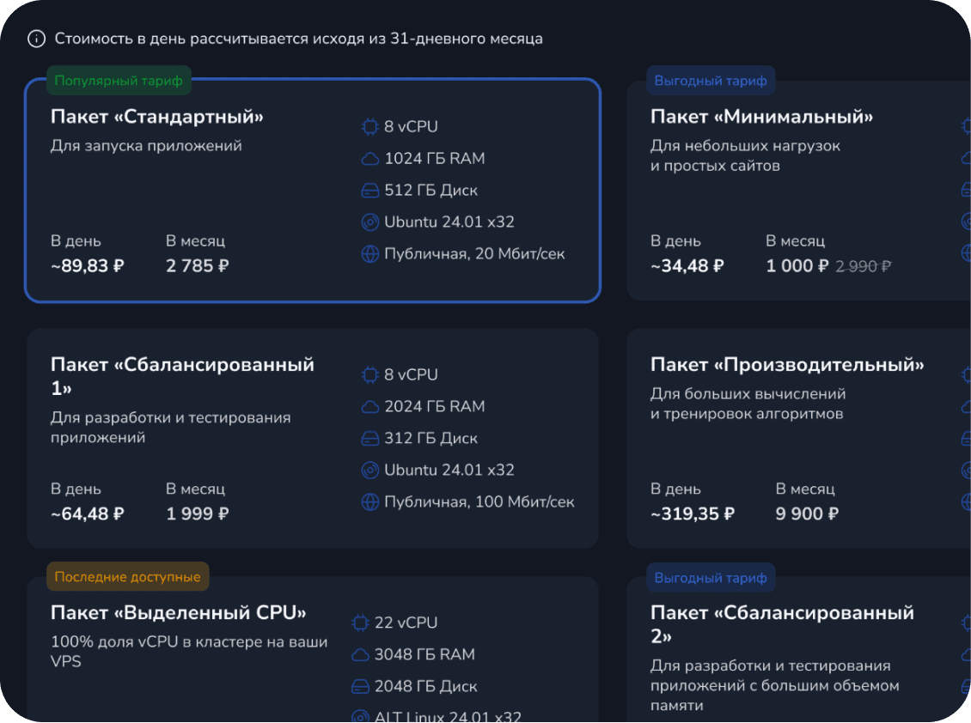The height and width of the screenshot is (723, 971).
Task: Click the cloud RAM icon next to 1024 ГБ RAM
Action: point(369,158)
